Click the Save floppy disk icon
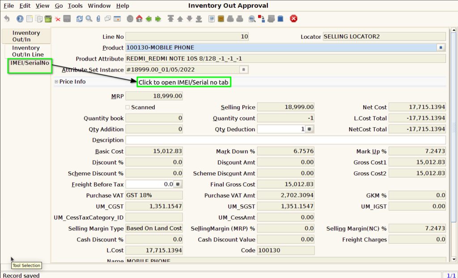This screenshot has width=458, height=278. point(67,19)
